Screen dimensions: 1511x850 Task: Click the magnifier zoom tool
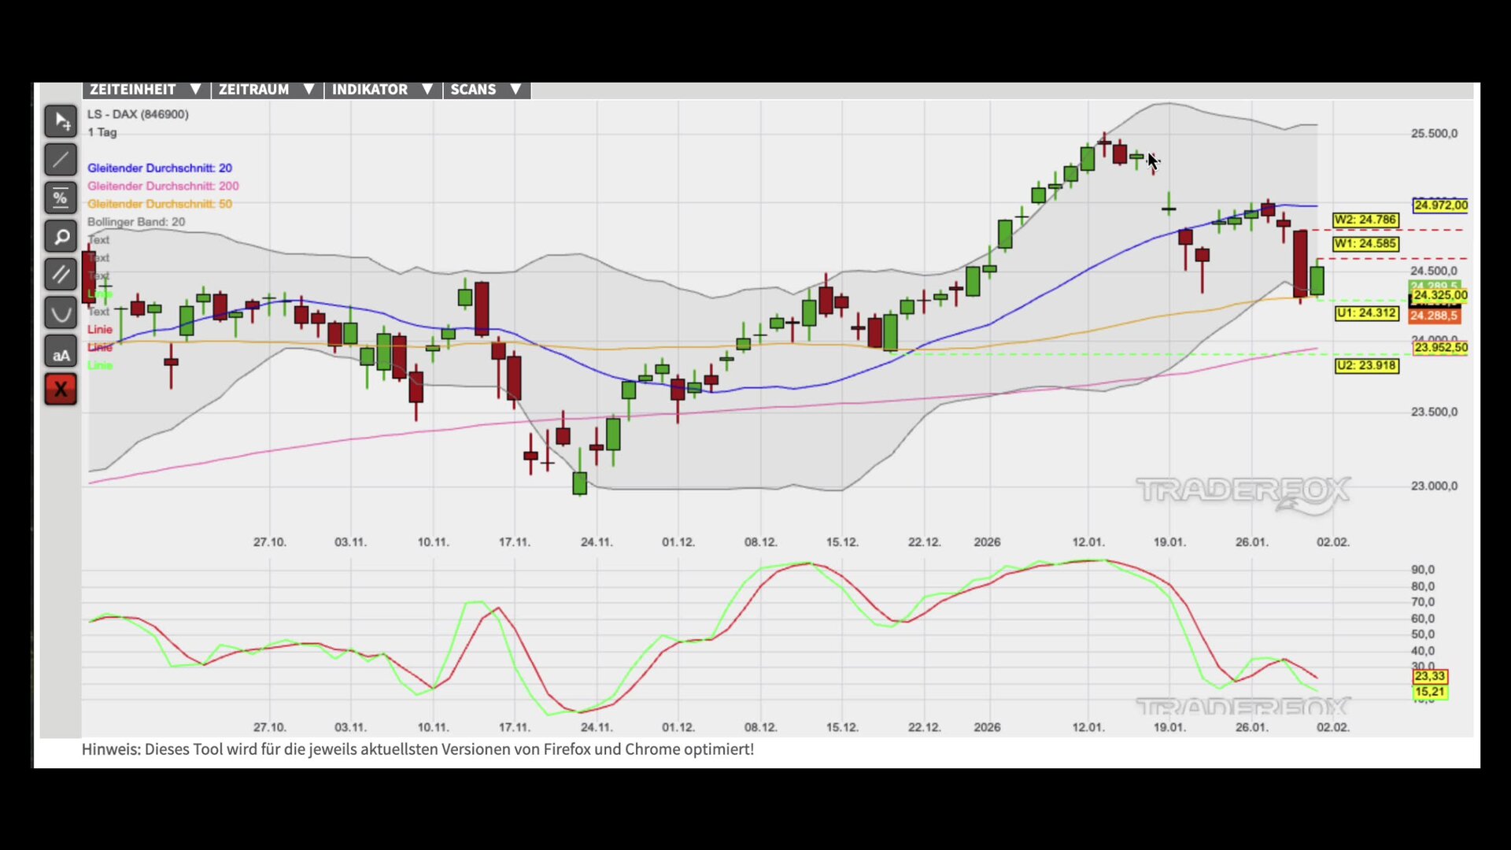coord(61,236)
